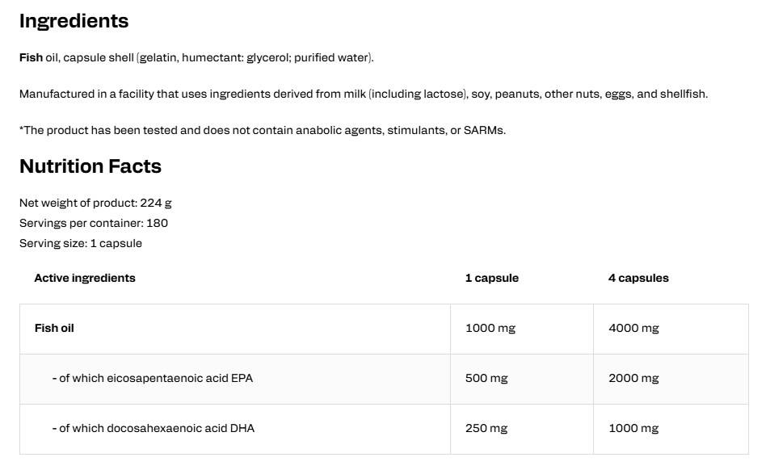Click the 4000 mg Fish oil value
This screenshot has width=770, height=470.
pyautogui.click(x=633, y=328)
